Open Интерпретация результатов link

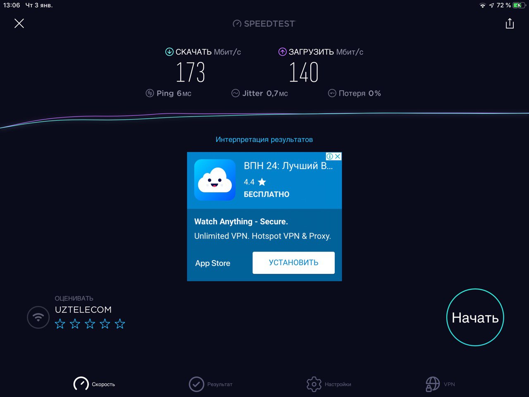pyautogui.click(x=264, y=139)
